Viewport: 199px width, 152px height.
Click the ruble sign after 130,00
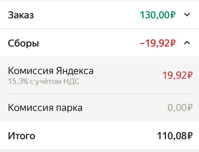[173, 15]
